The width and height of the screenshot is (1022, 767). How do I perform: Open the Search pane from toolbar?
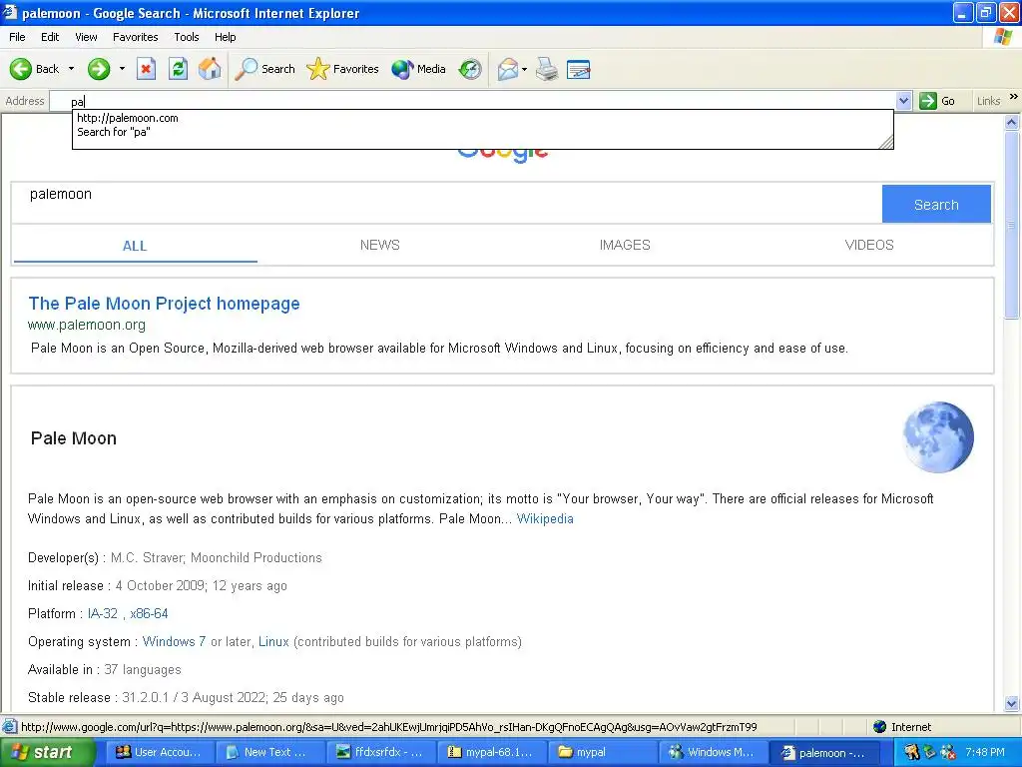pos(264,69)
